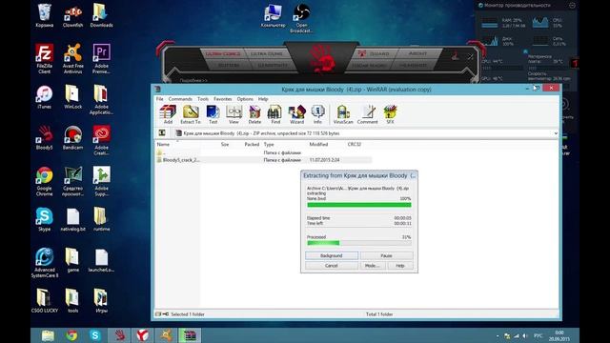Open the Tools menu
Screen dimensions: 610x343
tap(203, 99)
